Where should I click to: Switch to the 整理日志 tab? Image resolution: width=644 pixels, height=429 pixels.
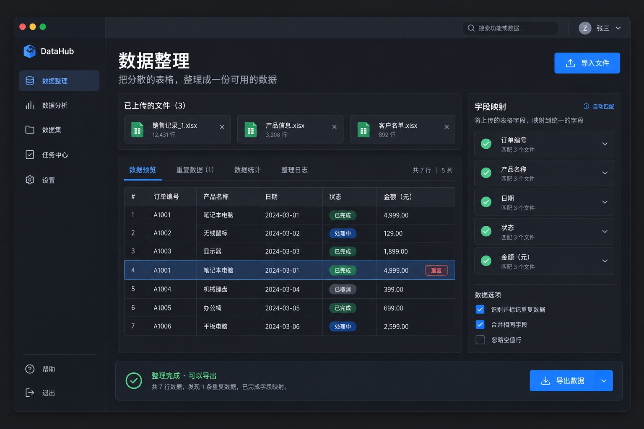(294, 170)
